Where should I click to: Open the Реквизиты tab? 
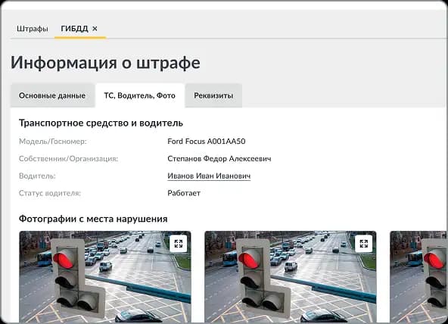point(213,95)
